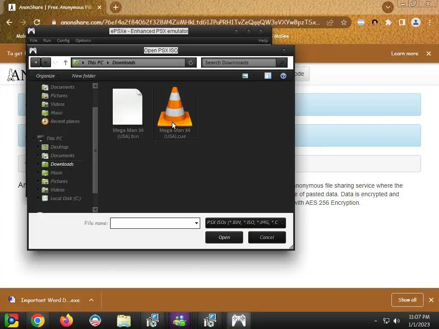Image resolution: width=439 pixels, height=329 pixels.
Task: Collapse the This PC tree node
Action: (33, 138)
